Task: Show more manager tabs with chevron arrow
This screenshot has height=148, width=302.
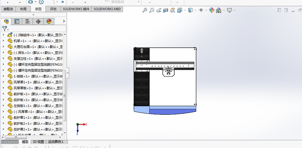Action: coord(64,21)
